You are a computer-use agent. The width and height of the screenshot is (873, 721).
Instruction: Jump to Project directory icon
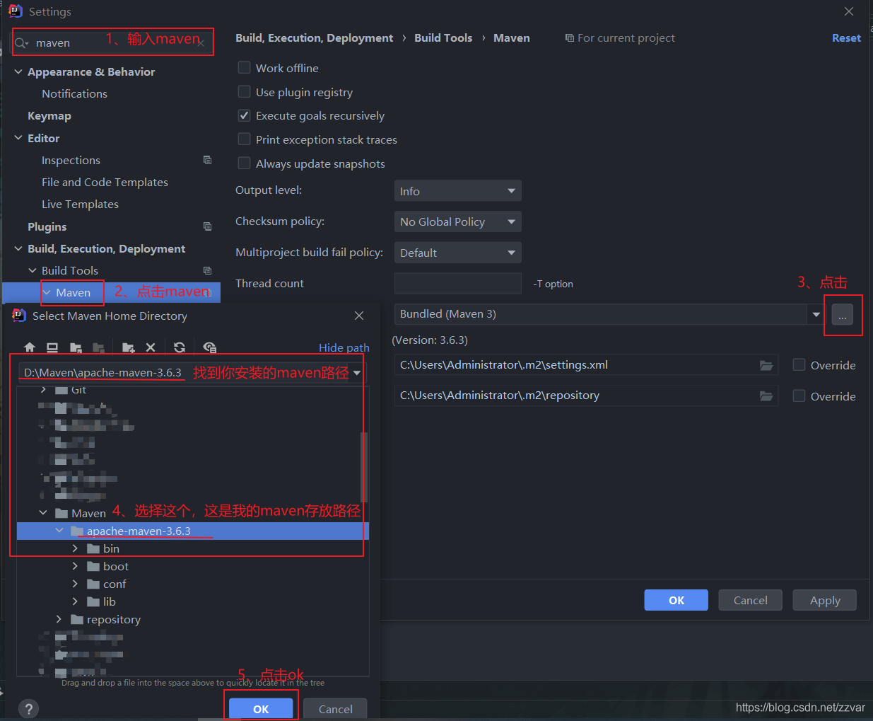(x=76, y=347)
